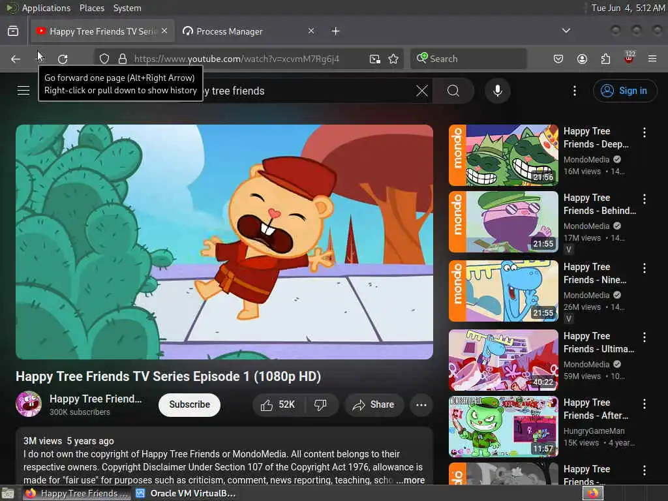Open options for Nine... video

[645, 268]
